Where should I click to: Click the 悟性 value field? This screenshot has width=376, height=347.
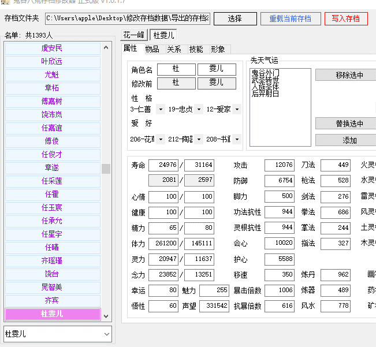163,306
